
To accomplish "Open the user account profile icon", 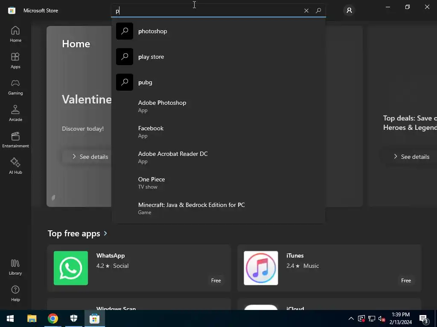I will pyautogui.click(x=349, y=11).
